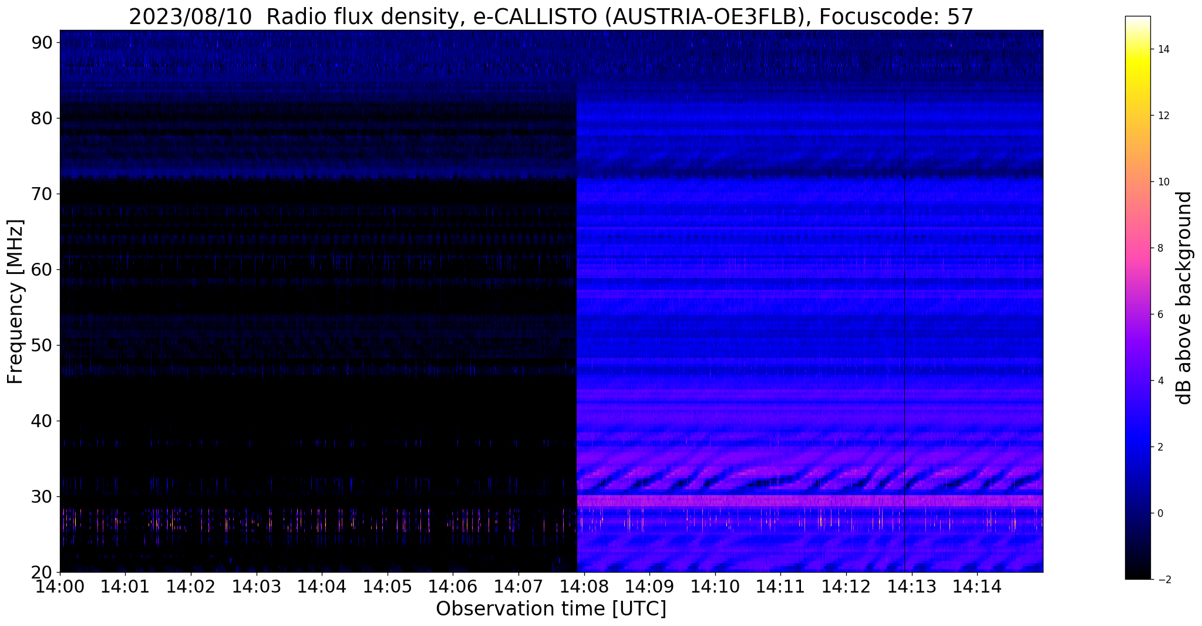Click the 'dB above background' colorbar label
This screenshot has height=626, width=1202.
1184,297
